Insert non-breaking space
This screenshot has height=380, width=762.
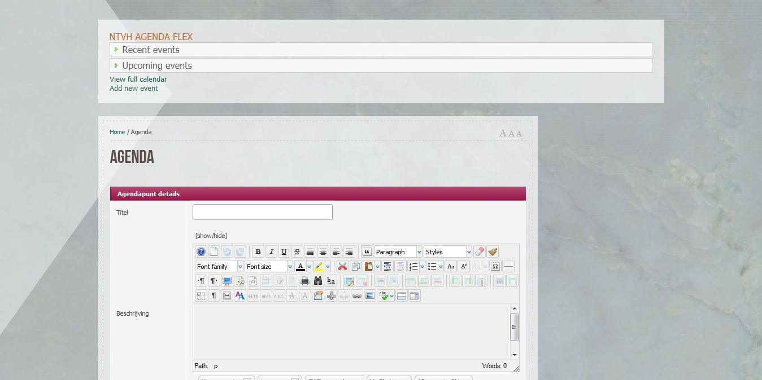click(227, 295)
